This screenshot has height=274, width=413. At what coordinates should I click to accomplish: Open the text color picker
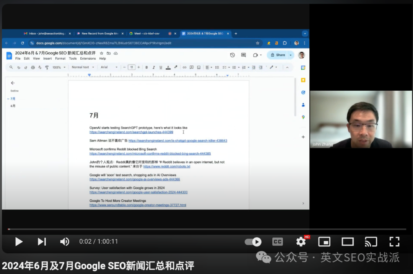tap(168, 67)
